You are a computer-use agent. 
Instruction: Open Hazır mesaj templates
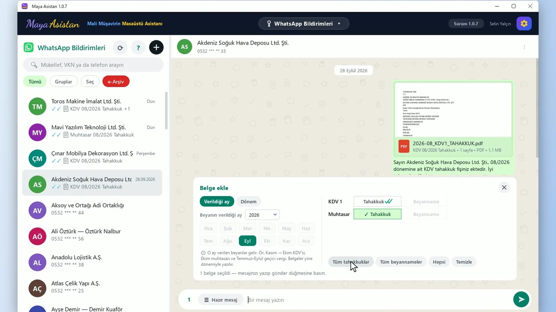pos(221,300)
